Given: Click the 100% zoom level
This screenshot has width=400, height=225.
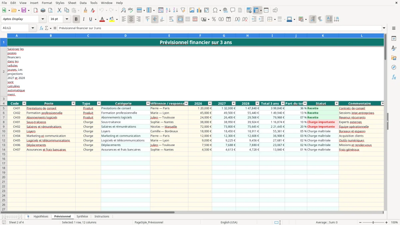Looking at the screenshot, I should coord(394,222).
